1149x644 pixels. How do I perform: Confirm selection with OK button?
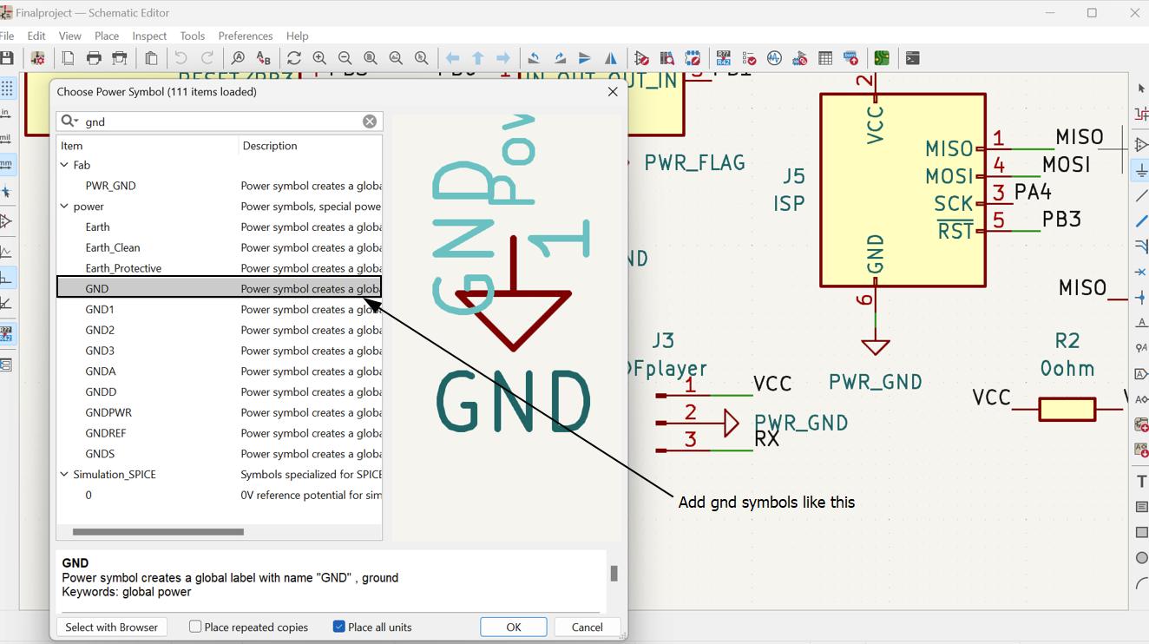tap(514, 627)
